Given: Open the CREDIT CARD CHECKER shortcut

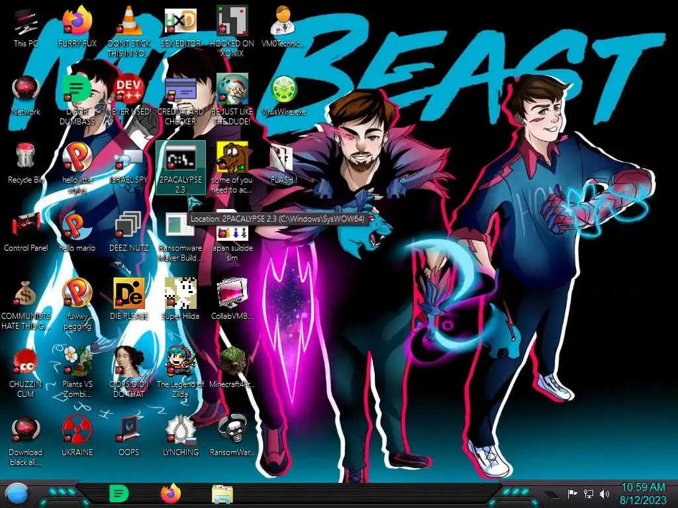Looking at the screenshot, I should (181, 101).
